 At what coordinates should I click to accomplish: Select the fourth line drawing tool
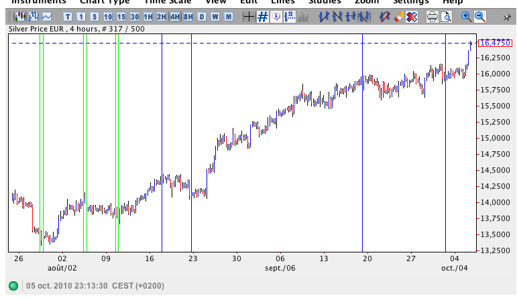coord(364,17)
